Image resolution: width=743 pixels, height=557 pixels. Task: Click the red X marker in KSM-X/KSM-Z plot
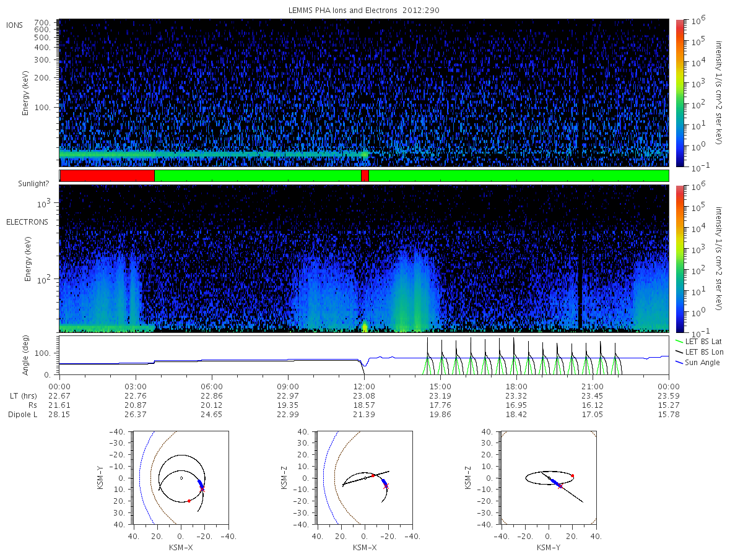tap(386, 486)
